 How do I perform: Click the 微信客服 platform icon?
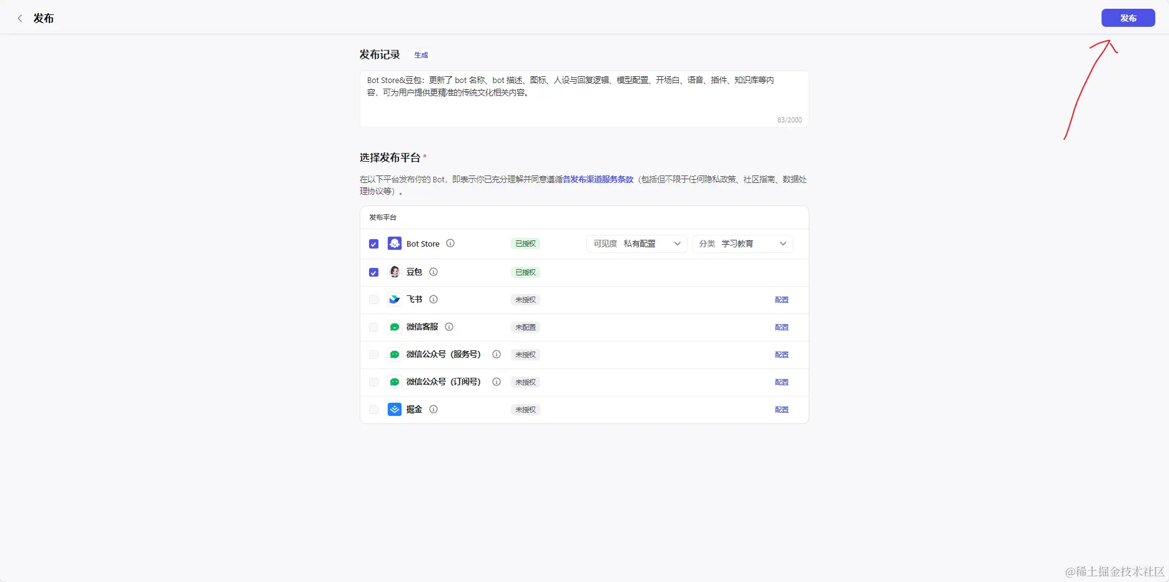pyautogui.click(x=395, y=327)
